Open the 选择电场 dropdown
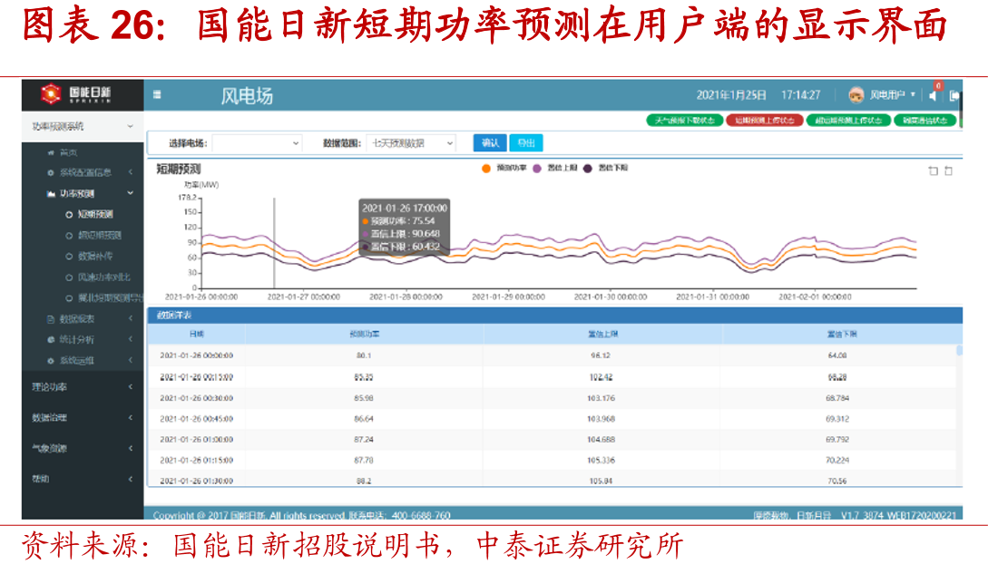The height and width of the screenshot is (574, 988). pos(257,143)
